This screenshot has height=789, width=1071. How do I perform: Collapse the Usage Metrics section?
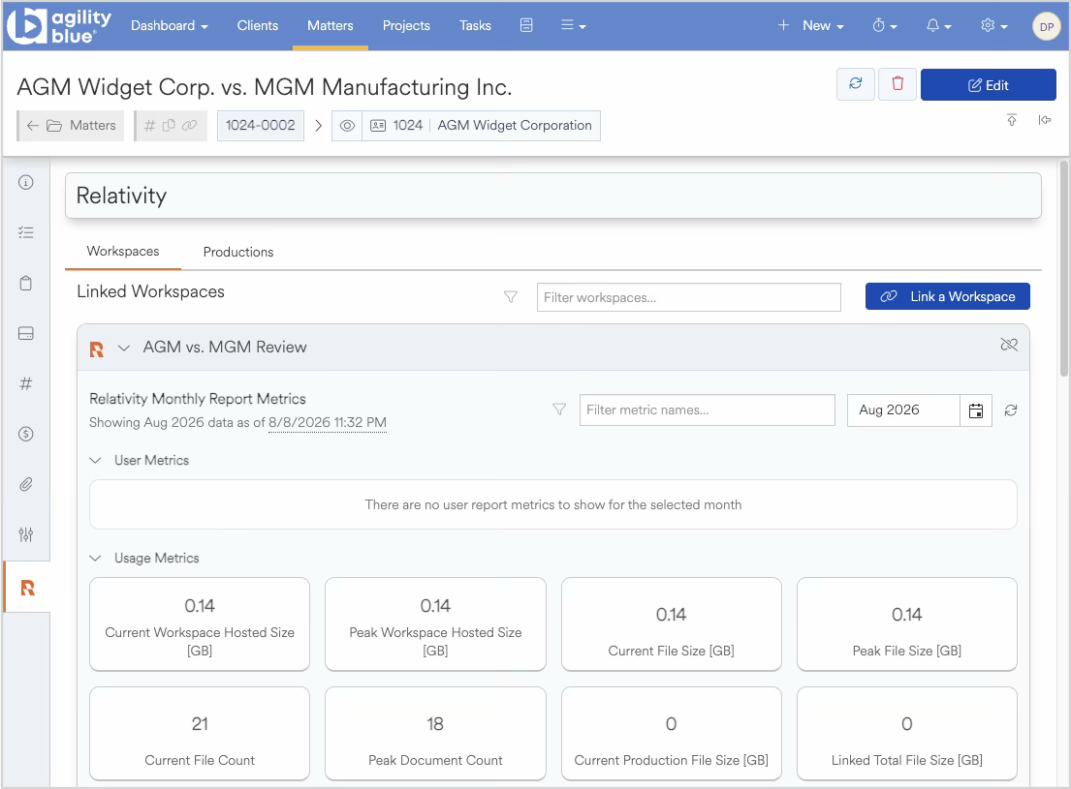point(96,559)
